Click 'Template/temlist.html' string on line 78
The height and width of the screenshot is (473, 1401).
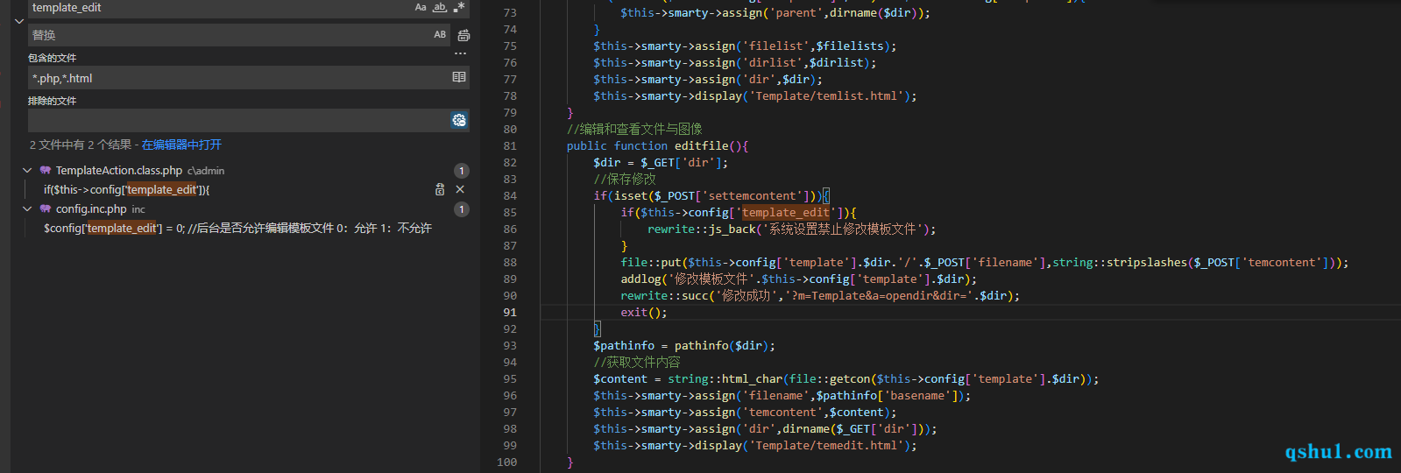[826, 96]
